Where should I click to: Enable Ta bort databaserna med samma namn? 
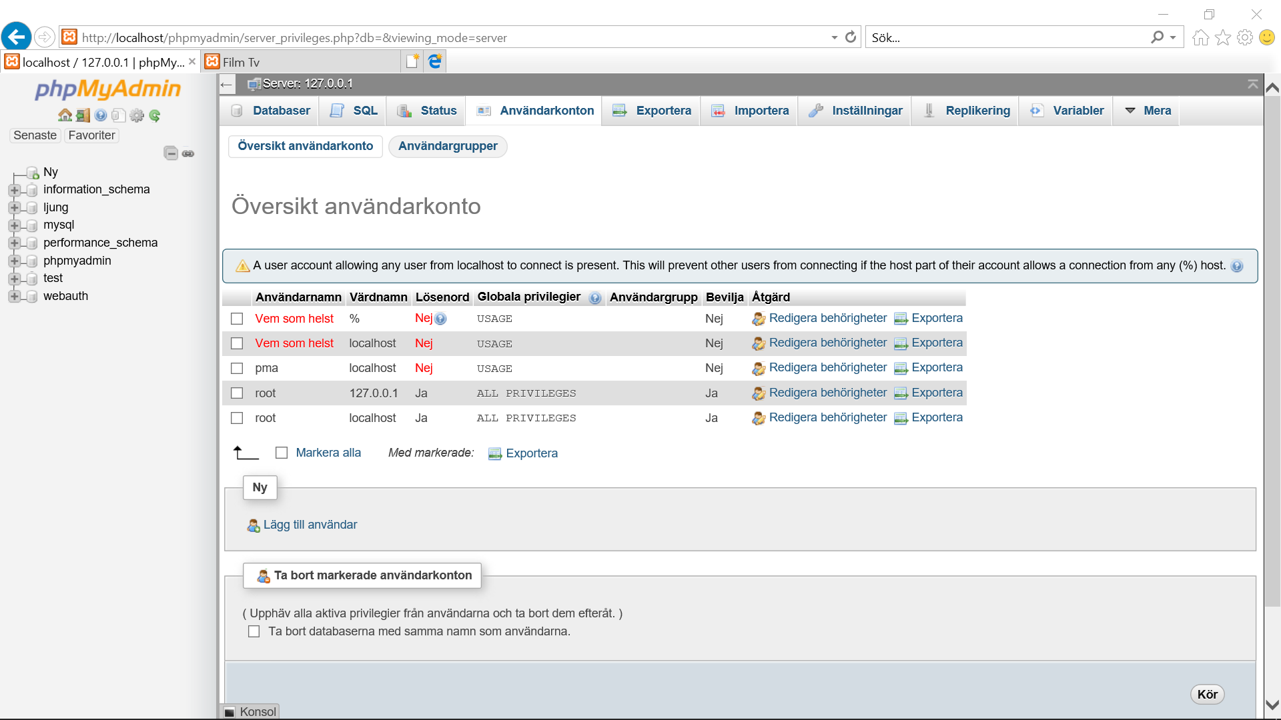coord(254,631)
